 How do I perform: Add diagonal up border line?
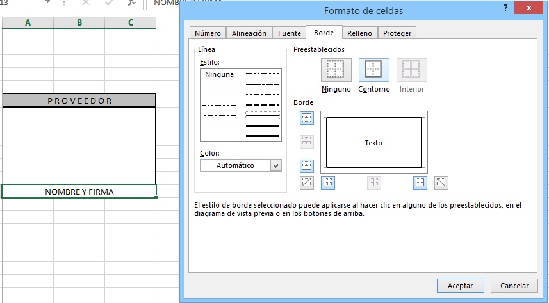coord(307,183)
